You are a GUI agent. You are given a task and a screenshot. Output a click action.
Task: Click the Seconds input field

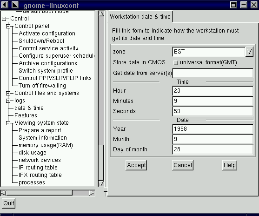[x=213, y=111]
